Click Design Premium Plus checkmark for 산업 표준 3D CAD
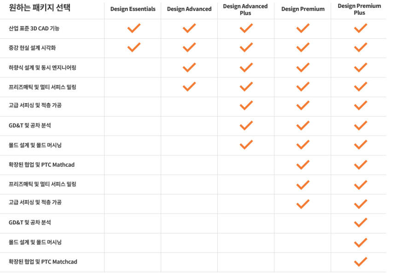 pyautogui.click(x=360, y=29)
